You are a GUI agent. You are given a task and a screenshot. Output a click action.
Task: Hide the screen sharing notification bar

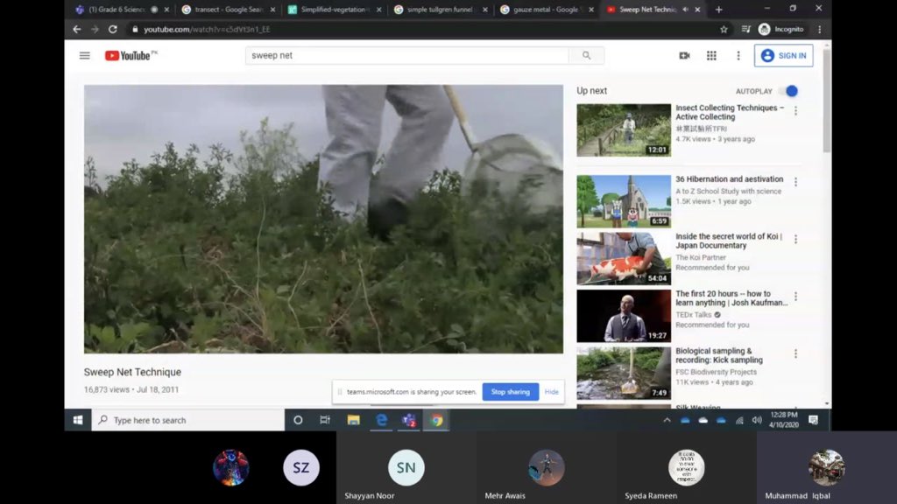[x=552, y=392]
